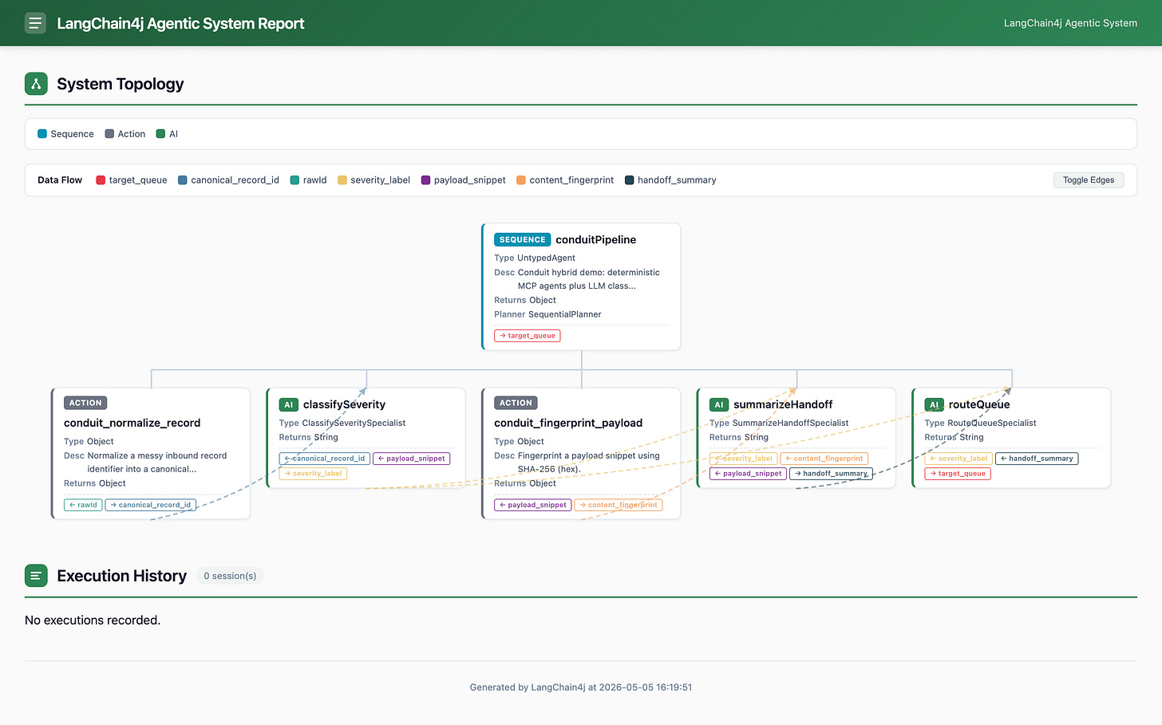
Task: Click the target_queue chip in conduitPipeline
Action: click(x=528, y=336)
